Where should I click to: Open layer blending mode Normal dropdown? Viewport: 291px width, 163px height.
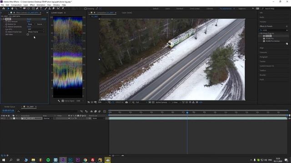48,118
